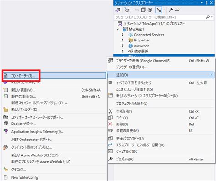Click the クラス(C)... class icon
Viewport: 216px width, 181px height.
click(x=5, y=169)
